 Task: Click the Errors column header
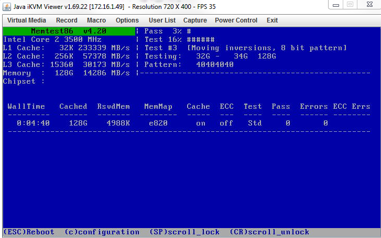pyautogui.click(x=314, y=107)
